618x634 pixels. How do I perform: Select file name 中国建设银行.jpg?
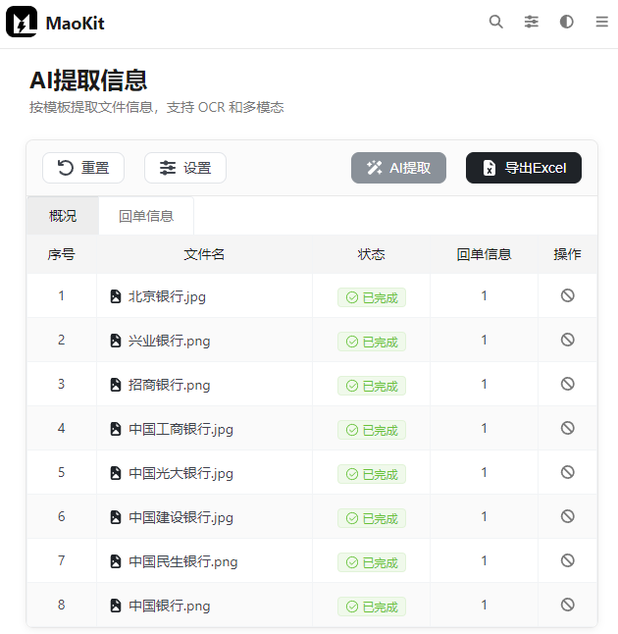pyautogui.click(x=180, y=517)
